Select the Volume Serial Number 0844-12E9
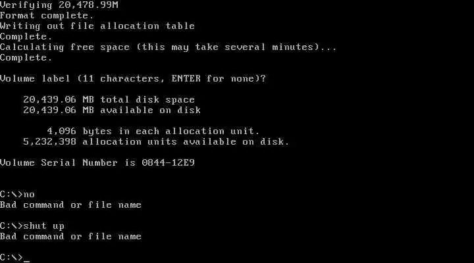This screenshot has height=263, width=474. pos(169,163)
